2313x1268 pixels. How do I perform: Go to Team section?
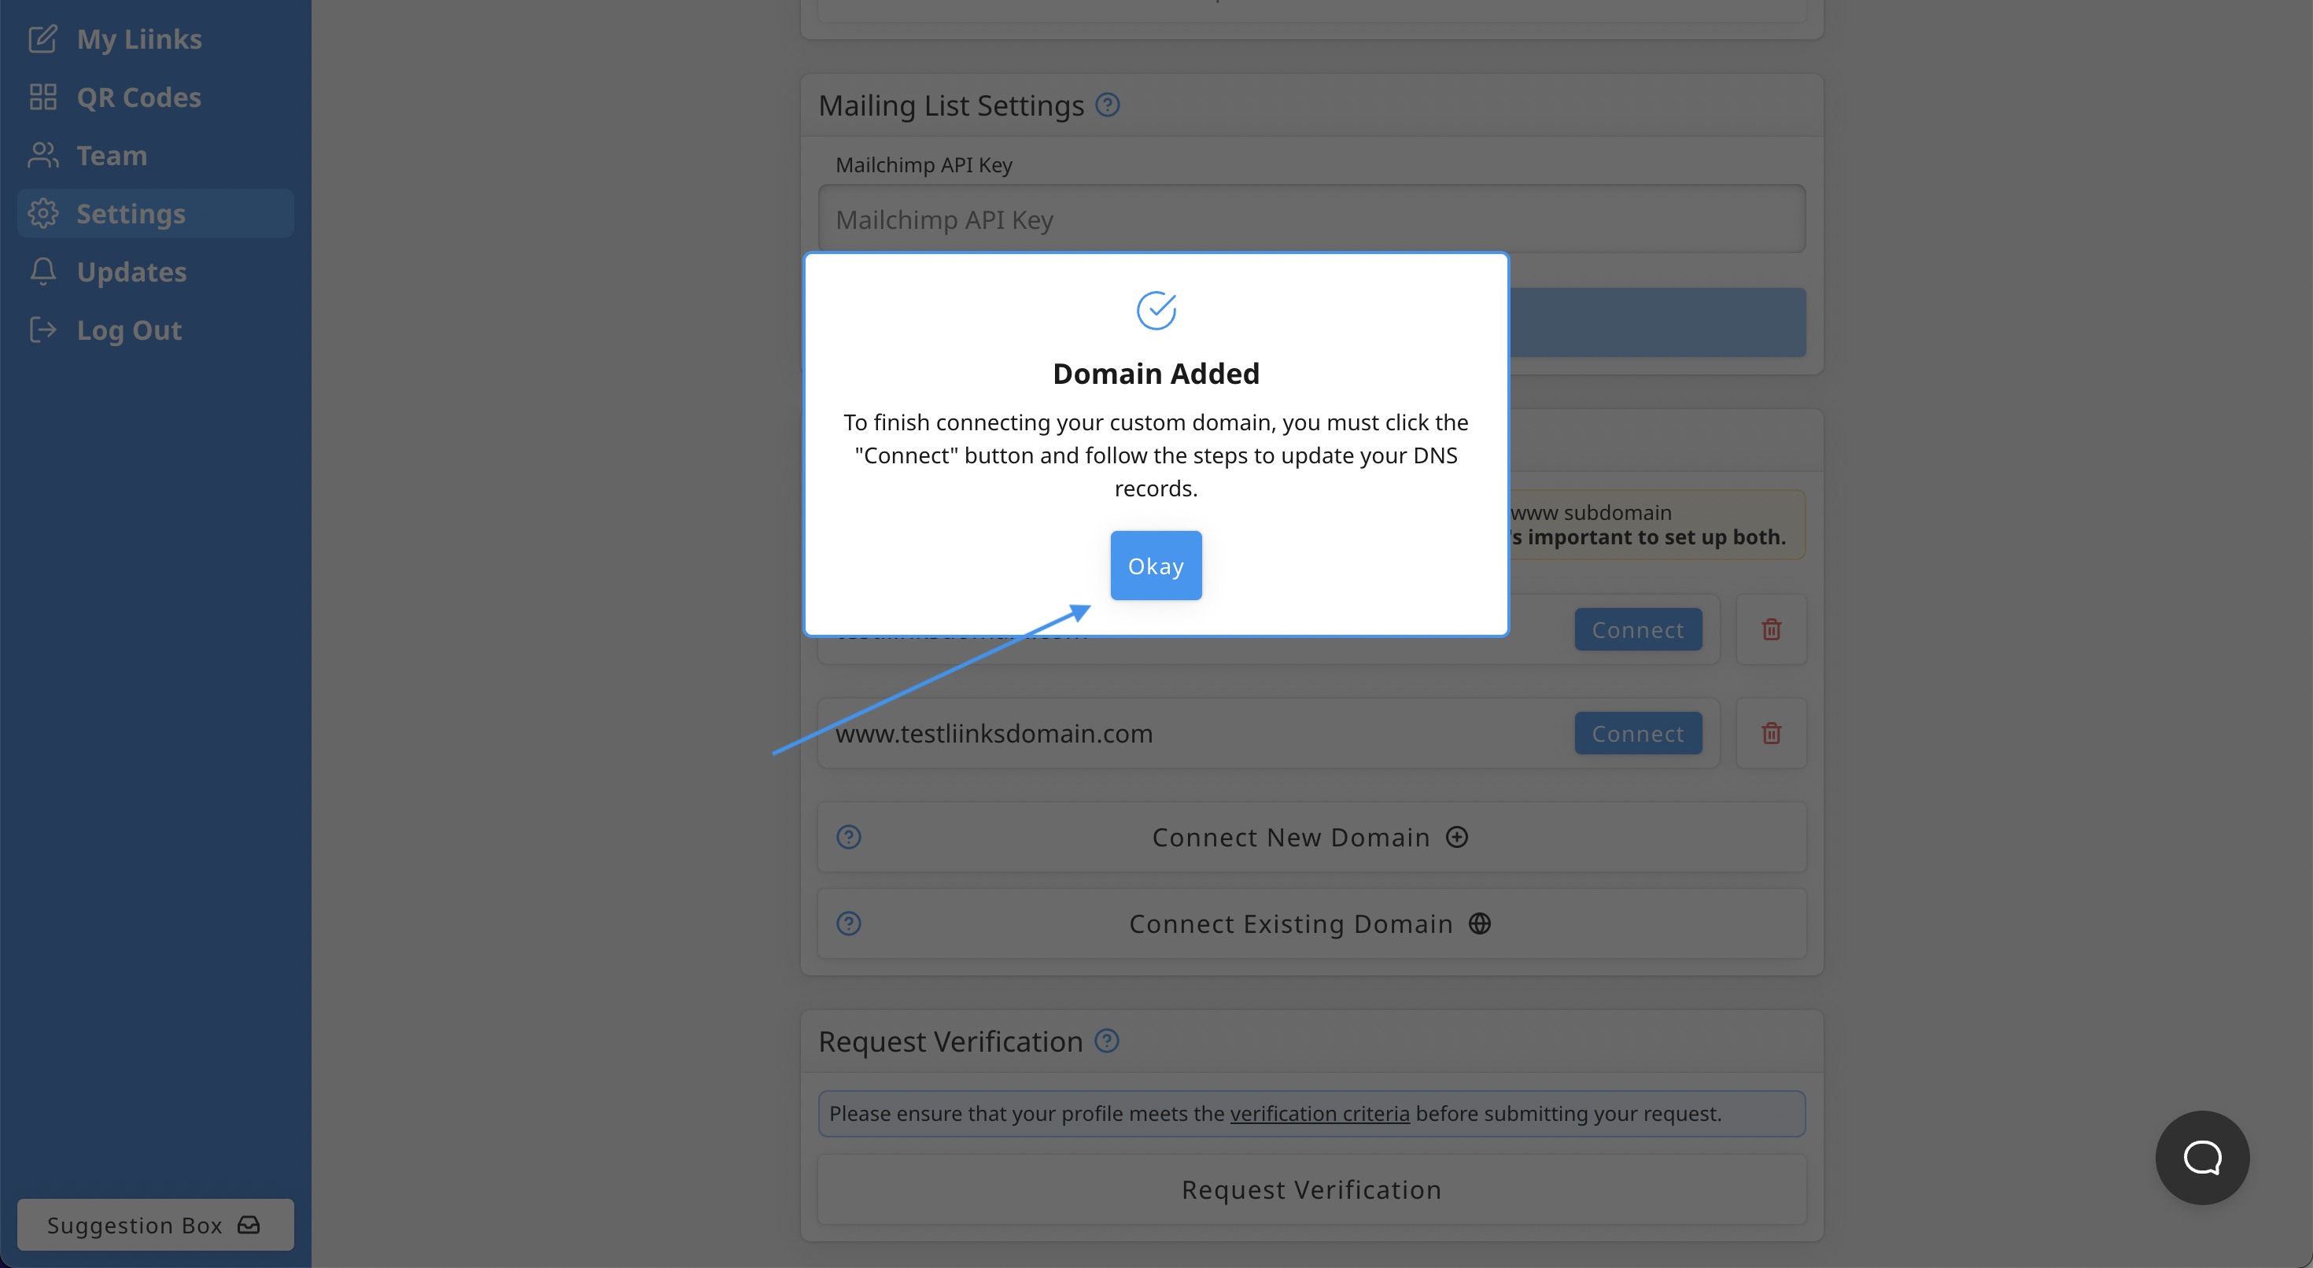(112, 156)
